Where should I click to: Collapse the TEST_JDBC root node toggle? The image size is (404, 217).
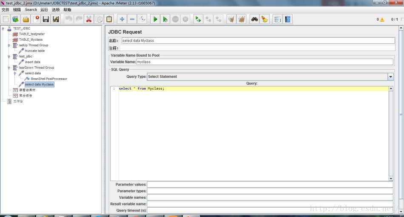point(3,28)
